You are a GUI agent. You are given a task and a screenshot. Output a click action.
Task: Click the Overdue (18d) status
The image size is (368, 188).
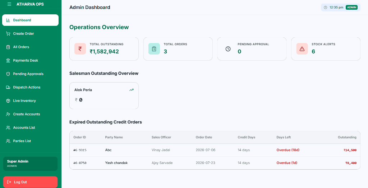pyautogui.click(x=288, y=150)
